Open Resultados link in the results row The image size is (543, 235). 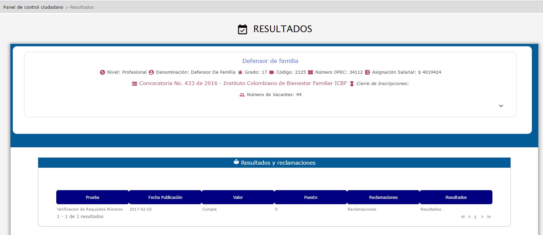coord(430,209)
